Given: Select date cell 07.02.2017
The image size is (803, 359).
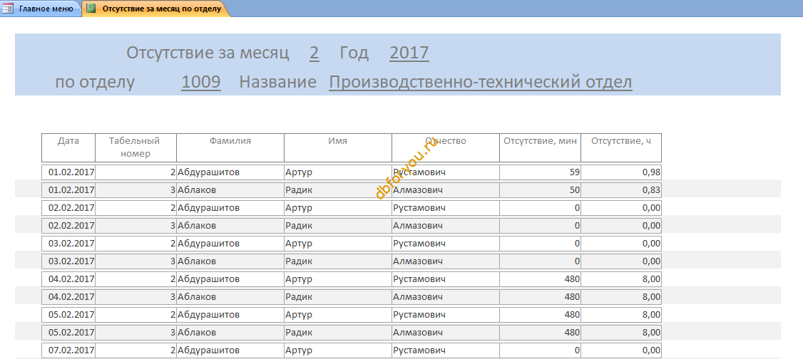Looking at the screenshot, I should [x=68, y=351].
